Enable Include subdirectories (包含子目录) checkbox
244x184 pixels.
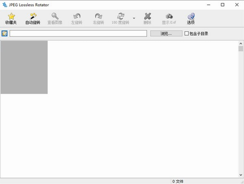coord(186,34)
